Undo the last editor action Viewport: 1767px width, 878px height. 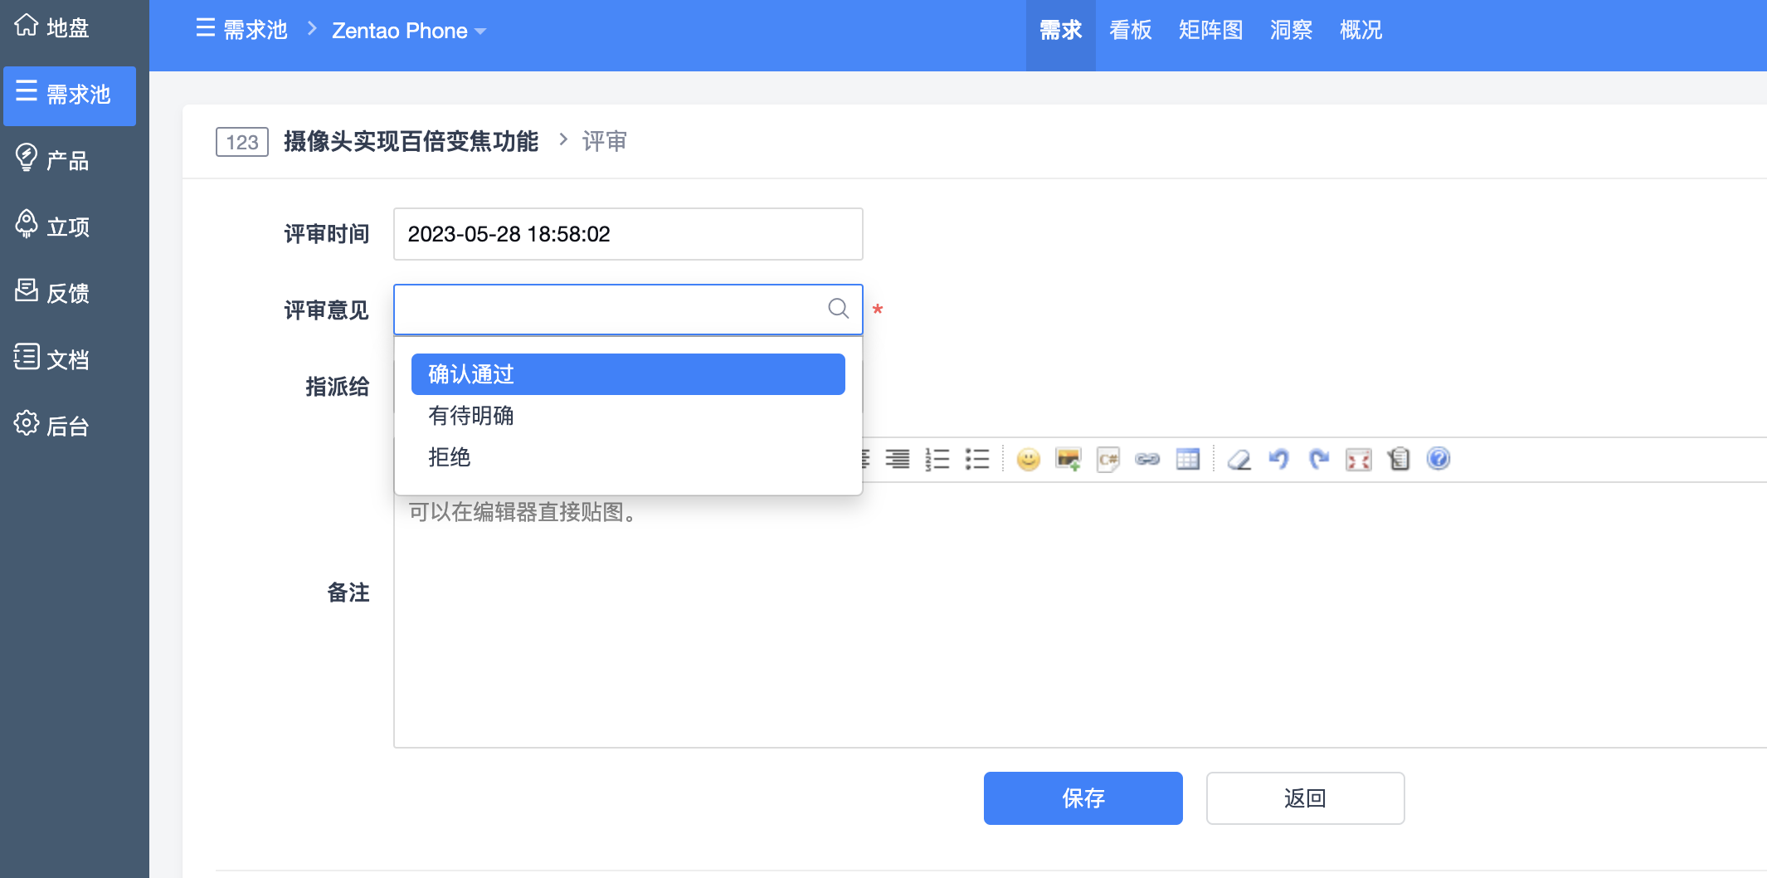tap(1278, 459)
